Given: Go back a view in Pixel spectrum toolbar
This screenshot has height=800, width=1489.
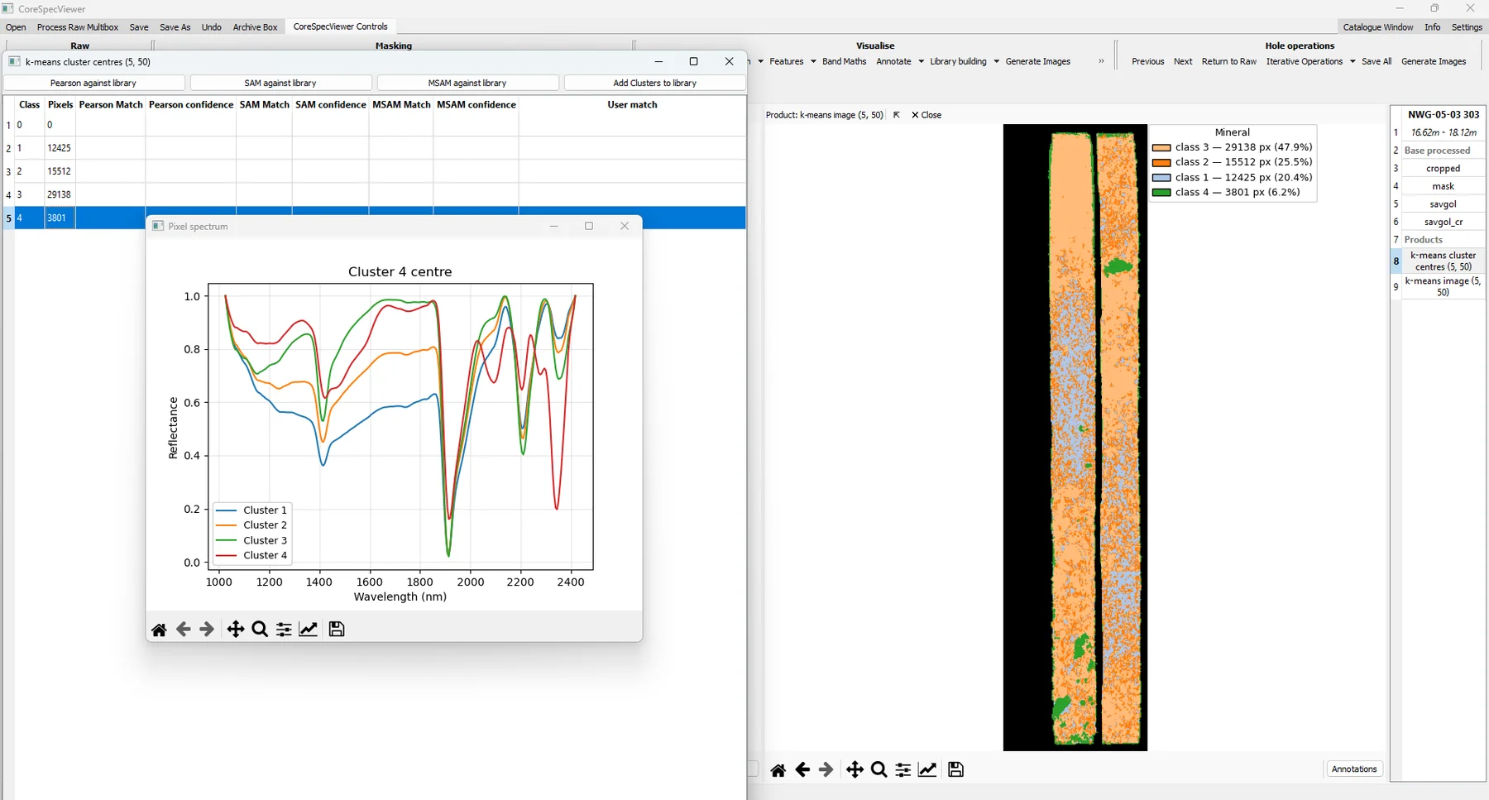Looking at the screenshot, I should click(184, 630).
